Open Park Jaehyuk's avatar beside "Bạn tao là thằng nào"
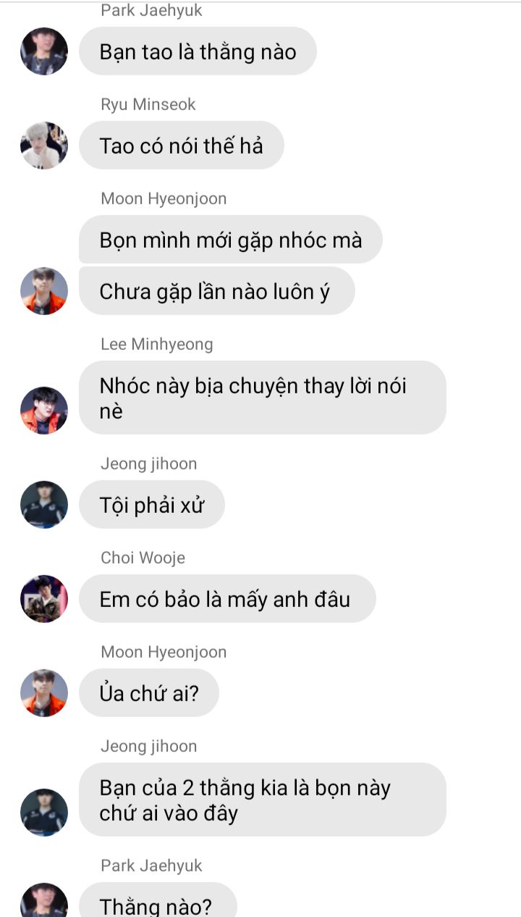Viewport: 521px width, 917px height. pos(44,51)
